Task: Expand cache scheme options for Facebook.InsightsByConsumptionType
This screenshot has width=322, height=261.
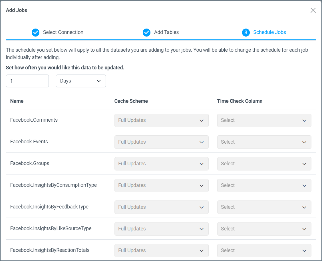Action: [161, 185]
